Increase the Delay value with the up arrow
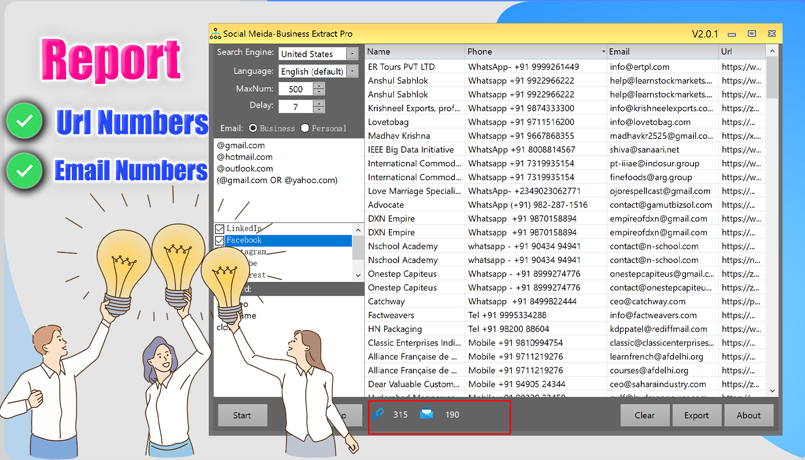The height and width of the screenshot is (460, 805). tap(319, 103)
